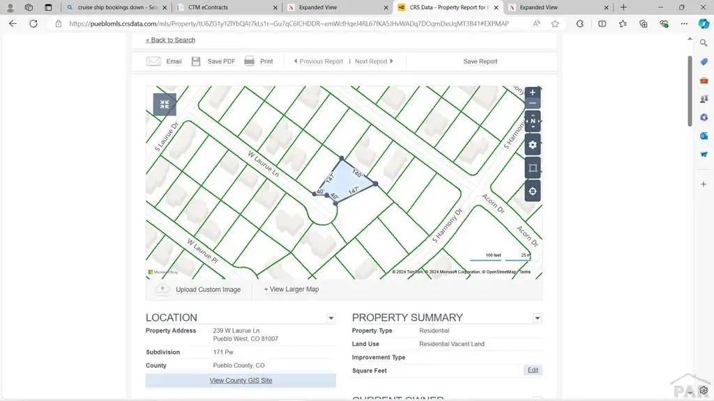Go back with browser back arrow
This screenshot has width=714, height=401.
(x=13, y=24)
